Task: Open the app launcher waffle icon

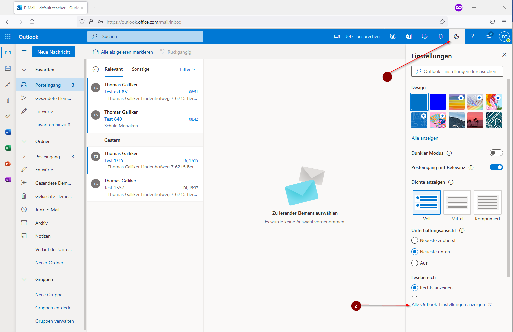Action: 8,36
